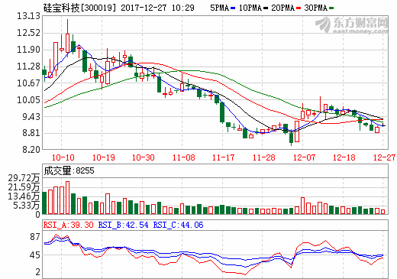The width and height of the screenshot is (397, 279).
Task: Click the 5PMA legend label
Action: coord(219,8)
